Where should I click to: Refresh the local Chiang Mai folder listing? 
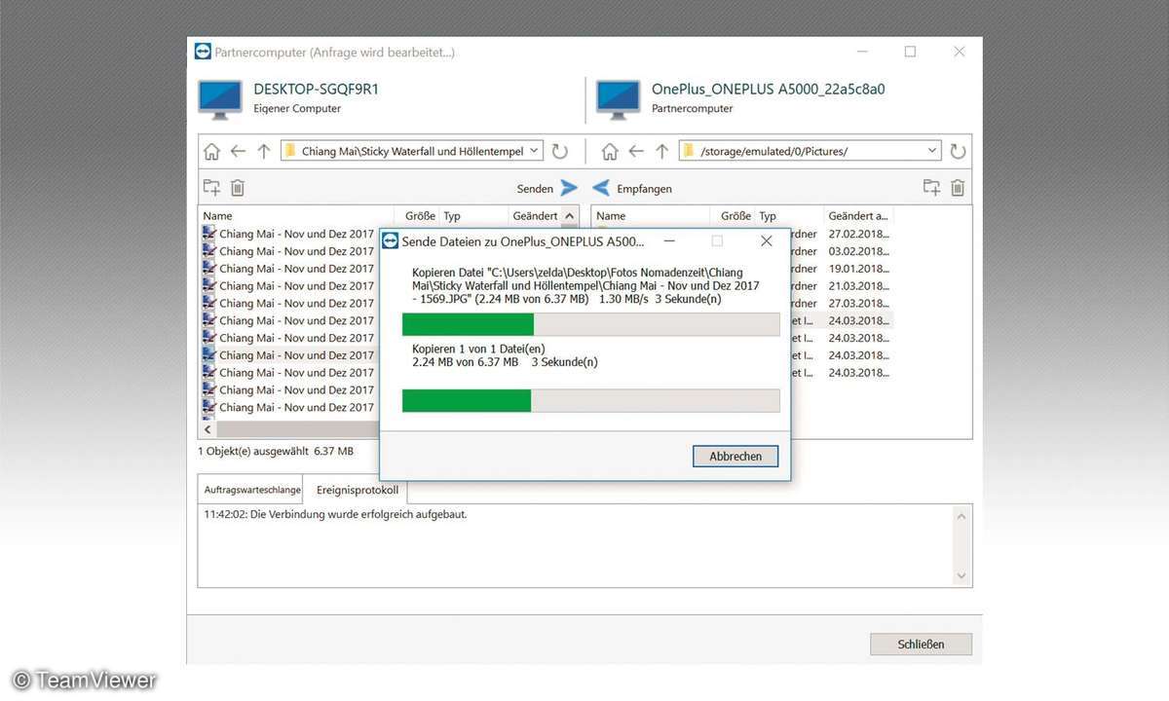pos(559,151)
